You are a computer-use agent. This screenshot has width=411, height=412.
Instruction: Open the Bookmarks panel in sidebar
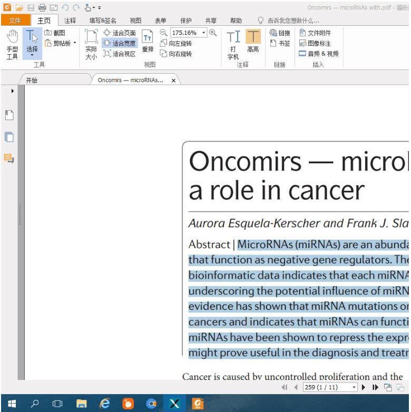pyautogui.click(x=9, y=114)
